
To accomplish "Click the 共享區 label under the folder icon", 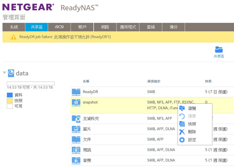I will (219, 56).
